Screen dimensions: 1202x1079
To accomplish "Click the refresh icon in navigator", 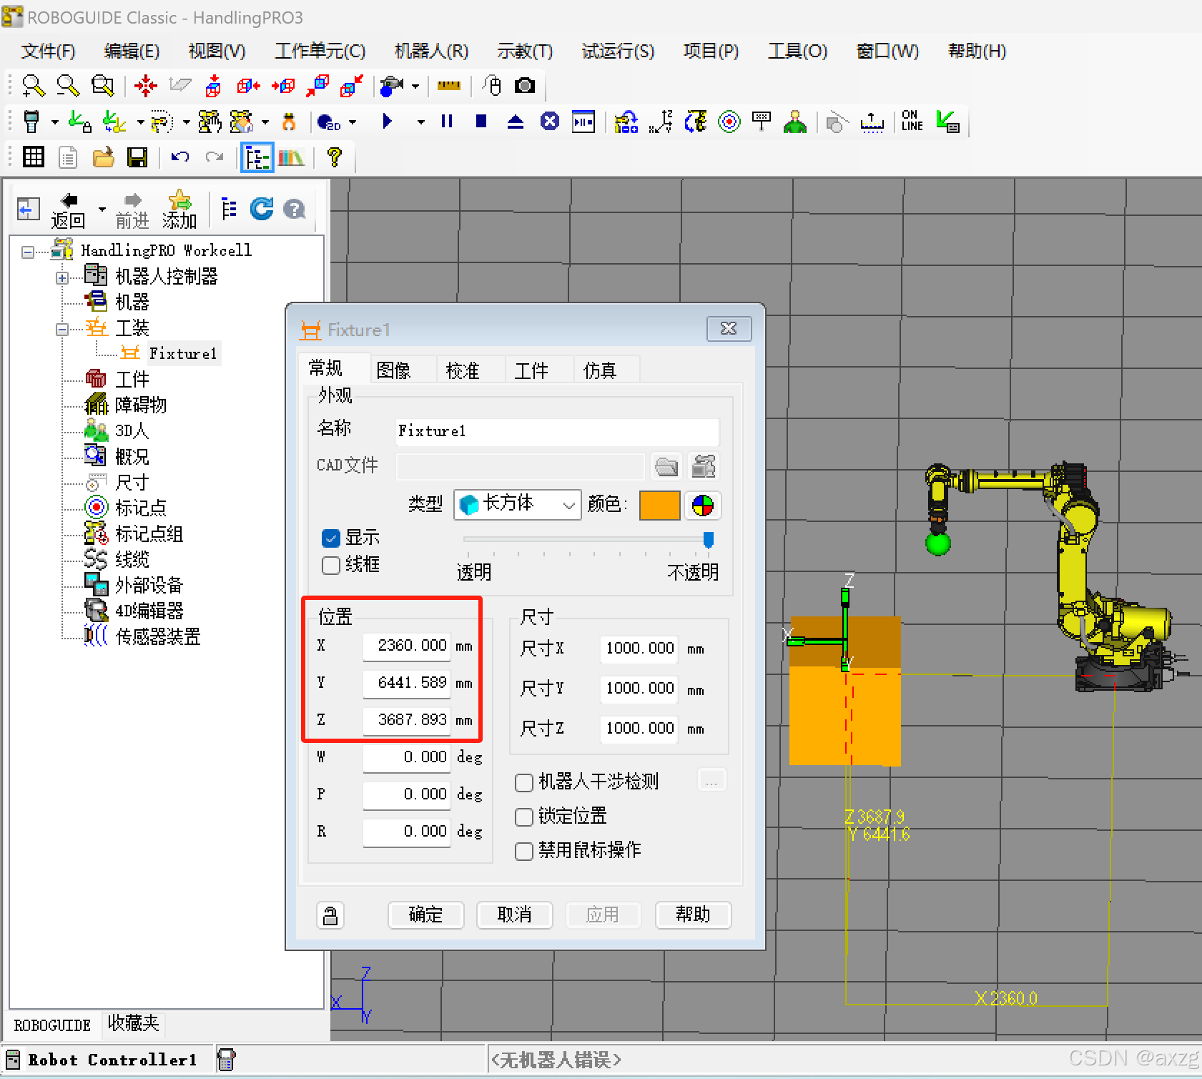I will pyautogui.click(x=262, y=209).
